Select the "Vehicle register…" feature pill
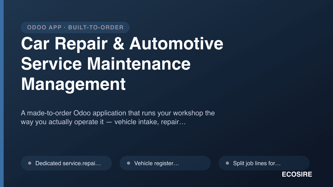333x187 pixels. [x=165, y=163]
